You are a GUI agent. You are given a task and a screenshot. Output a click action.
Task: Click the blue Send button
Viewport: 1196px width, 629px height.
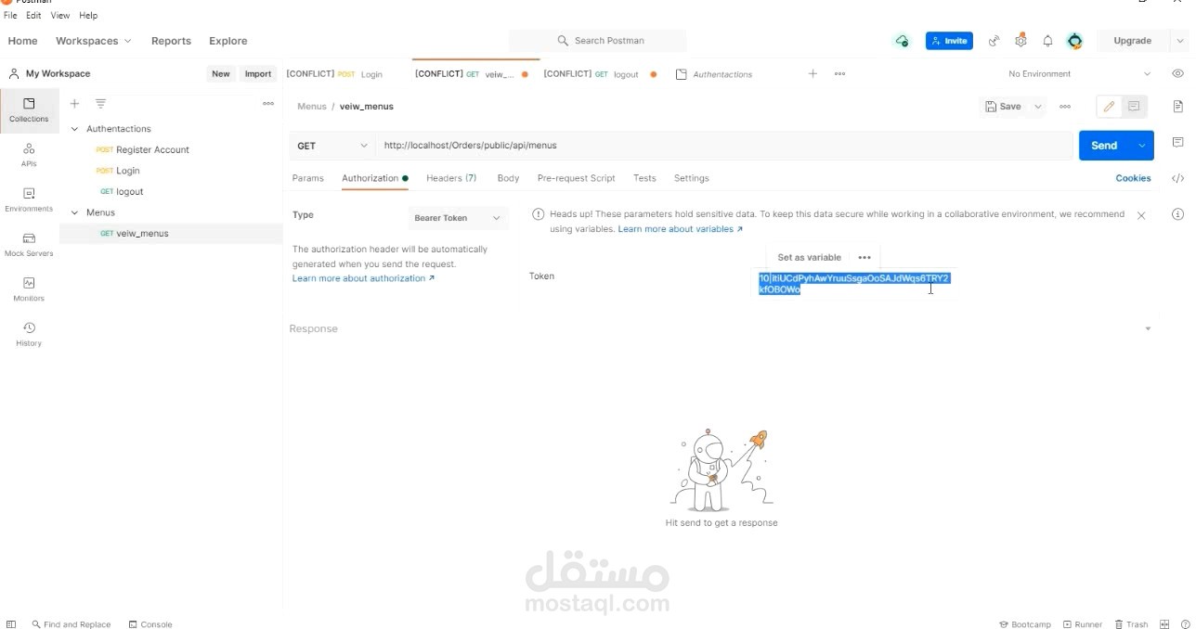(1104, 146)
